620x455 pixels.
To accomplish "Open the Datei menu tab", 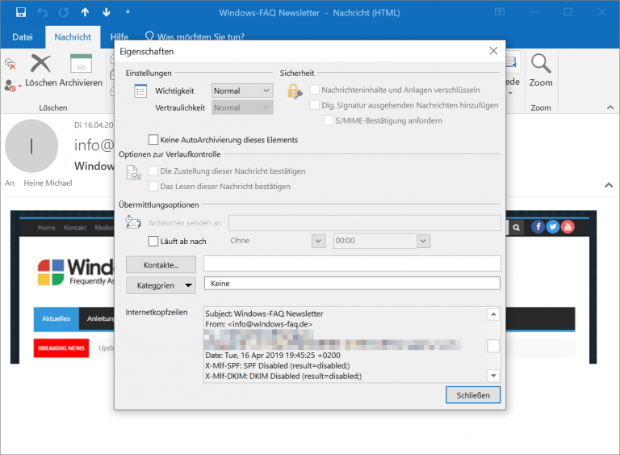I will (23, 37).
